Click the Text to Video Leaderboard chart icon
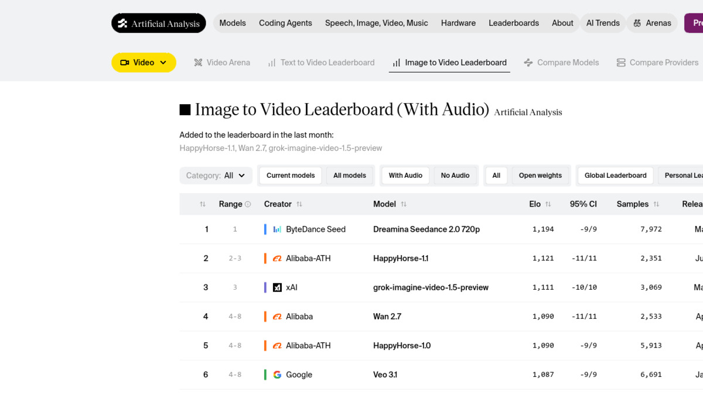This screenshot has width=703, height=395. pyautogui.click(x=272, y=63)
